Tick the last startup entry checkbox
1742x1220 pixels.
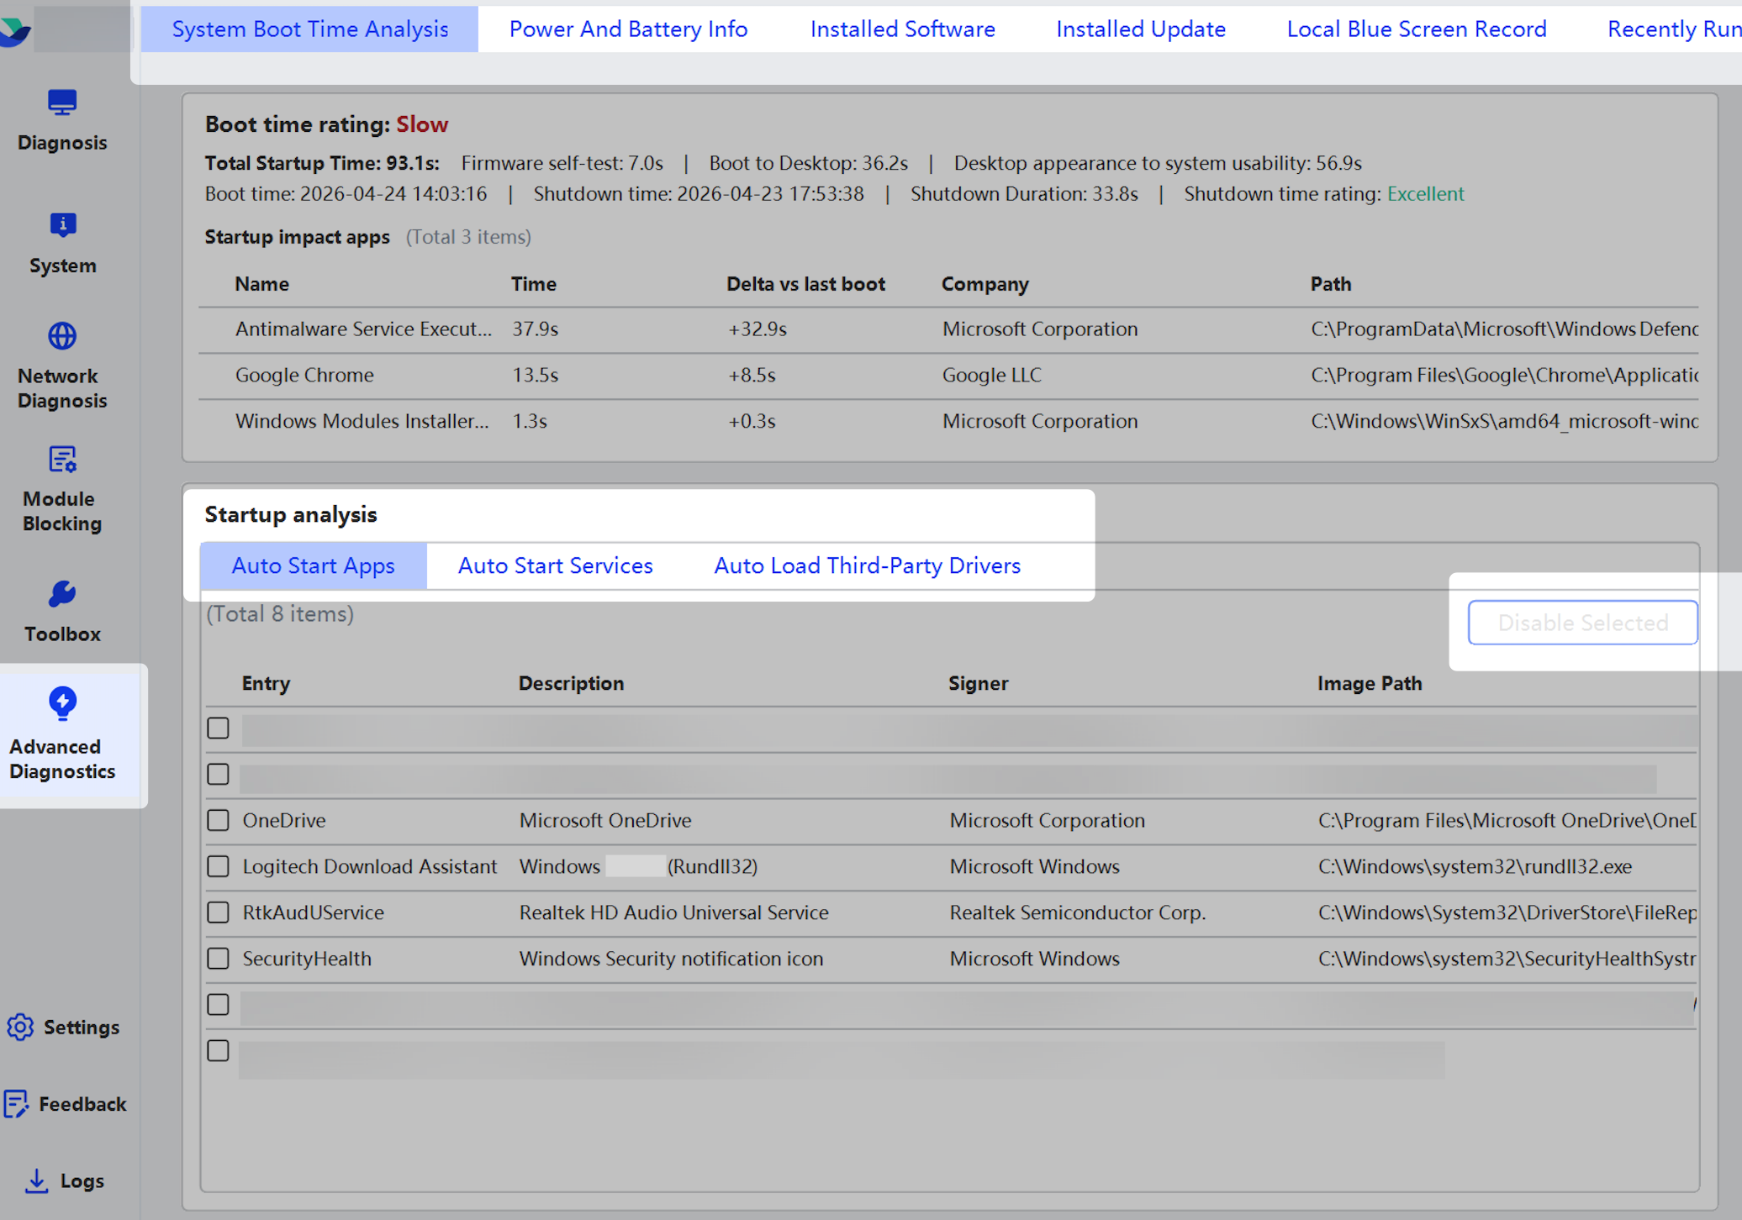(x=218, y=1050)
